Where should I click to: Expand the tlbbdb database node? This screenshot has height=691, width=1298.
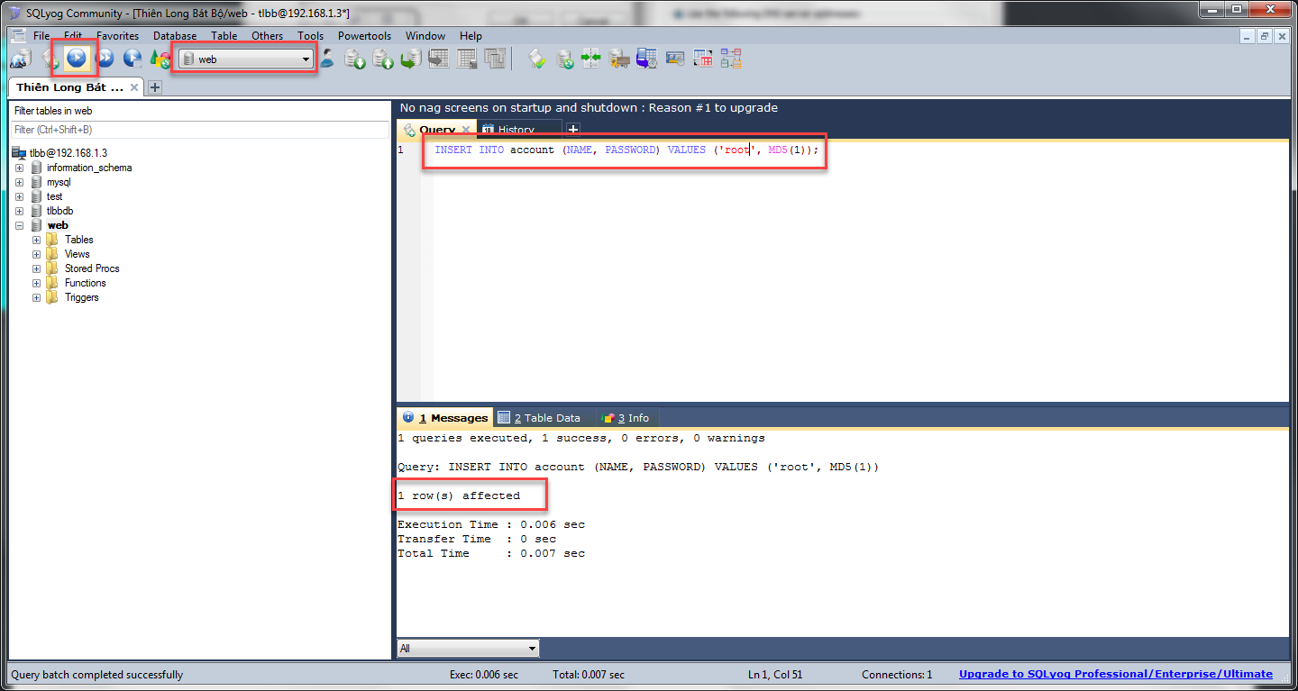pyautogui.click(x=19, y=211)
